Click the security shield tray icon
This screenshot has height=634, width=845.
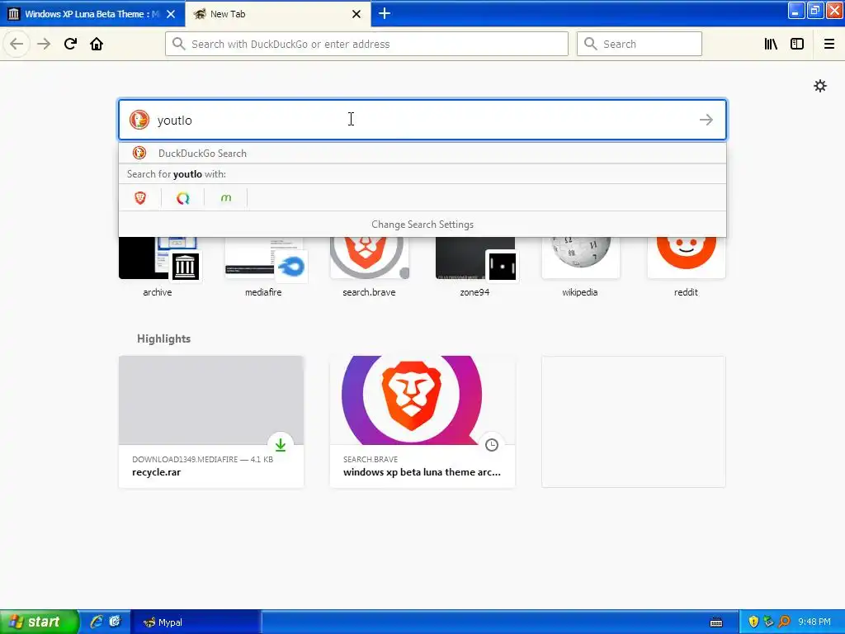[x=753, y=622]
